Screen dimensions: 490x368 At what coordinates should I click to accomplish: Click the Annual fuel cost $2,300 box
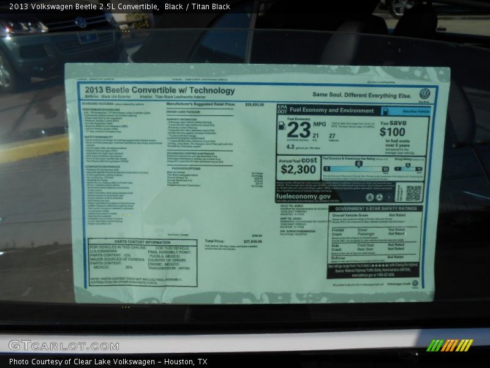(x=298, y=166)
